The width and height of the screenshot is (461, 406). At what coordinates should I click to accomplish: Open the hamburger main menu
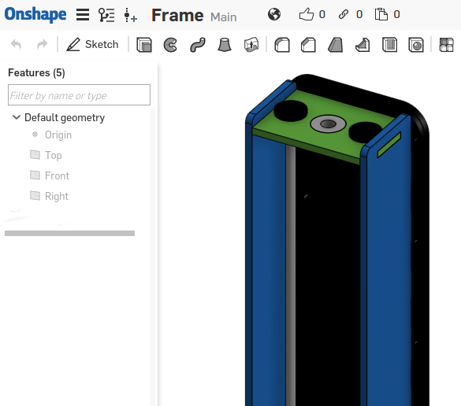click(83, 14)
